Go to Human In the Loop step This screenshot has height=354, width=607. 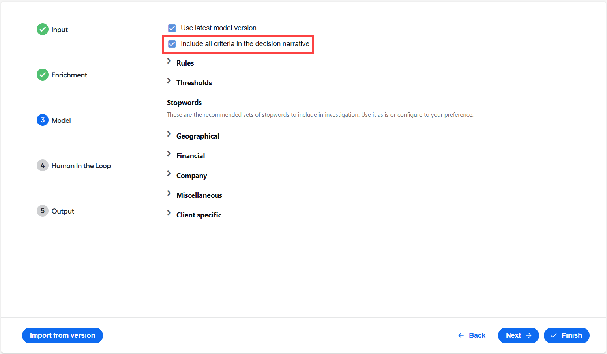coord(81,166)
